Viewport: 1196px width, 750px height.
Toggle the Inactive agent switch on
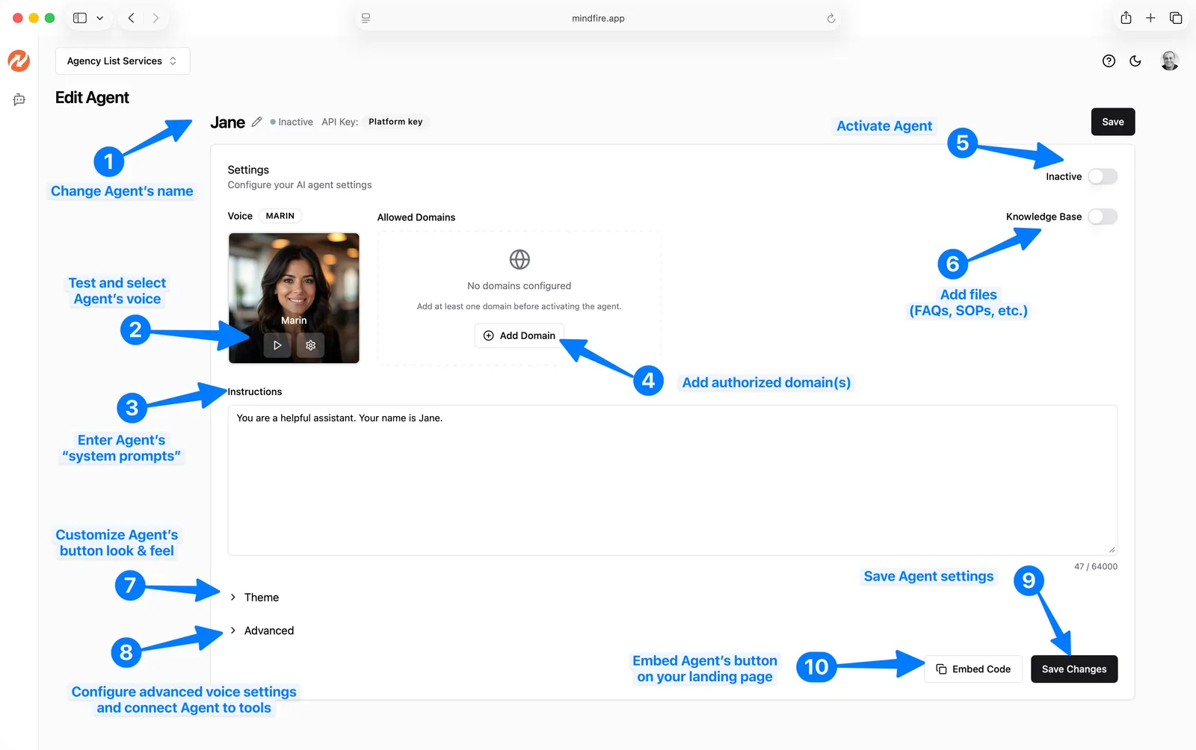(1103, 176)
